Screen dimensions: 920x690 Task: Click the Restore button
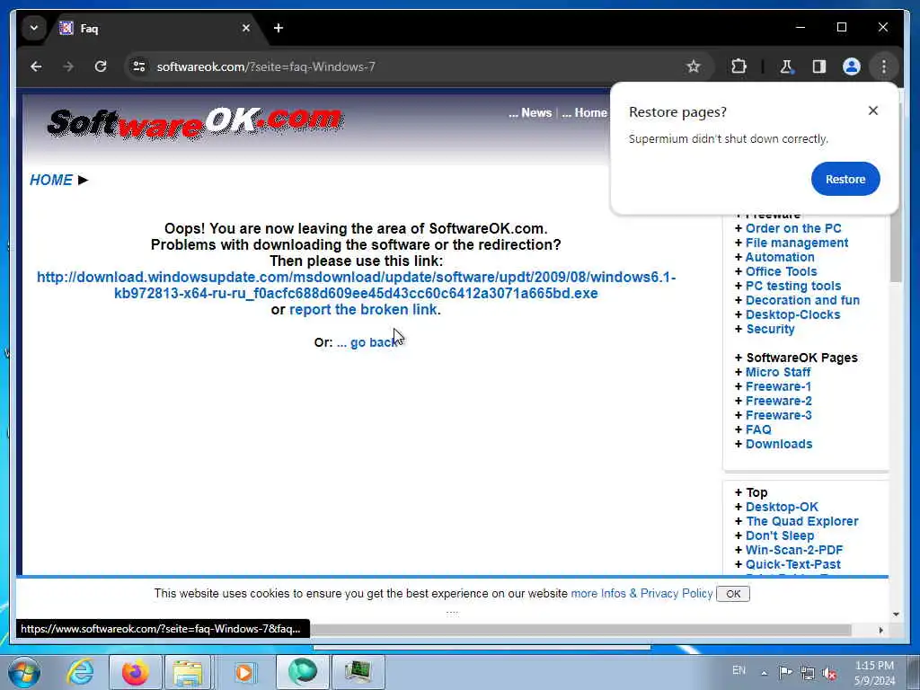point(845,179)
